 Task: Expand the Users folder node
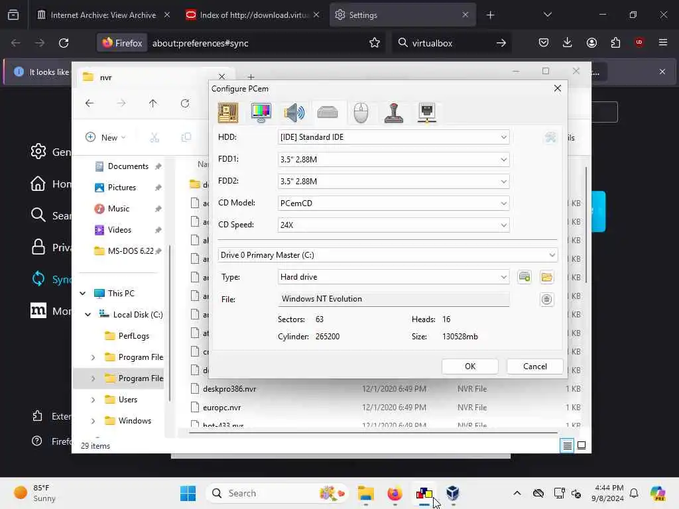pos(93,400)
